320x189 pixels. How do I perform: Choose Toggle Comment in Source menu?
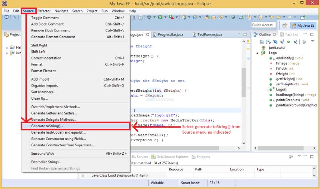coord(78,18)
